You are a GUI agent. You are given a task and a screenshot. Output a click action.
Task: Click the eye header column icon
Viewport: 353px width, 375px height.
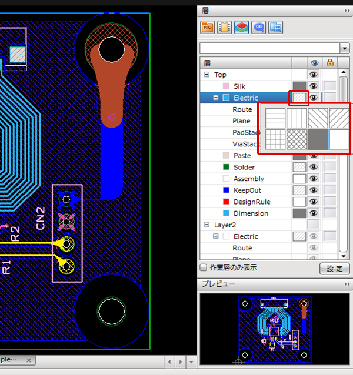pos(315,63)
